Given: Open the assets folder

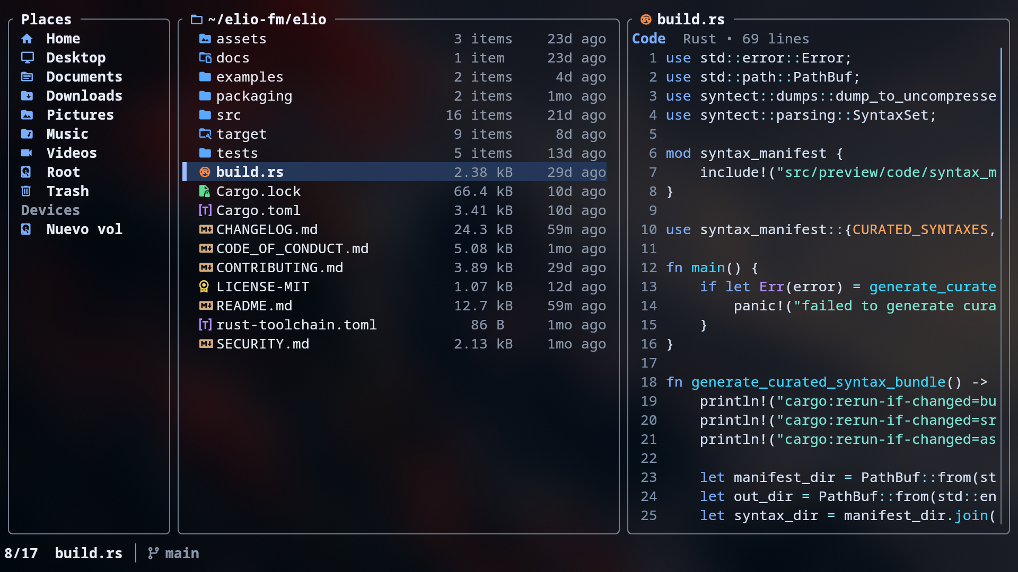Looking at the screenshot, I should coord(394,39).
